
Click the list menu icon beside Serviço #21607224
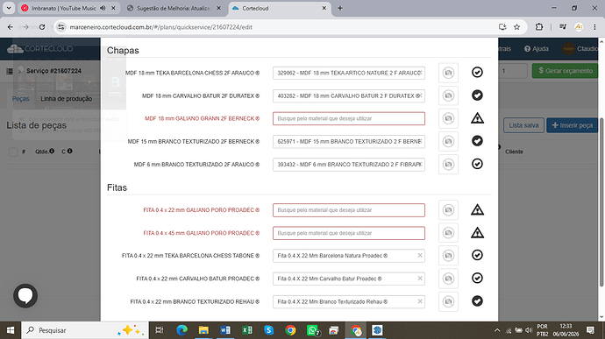[10, 71]
